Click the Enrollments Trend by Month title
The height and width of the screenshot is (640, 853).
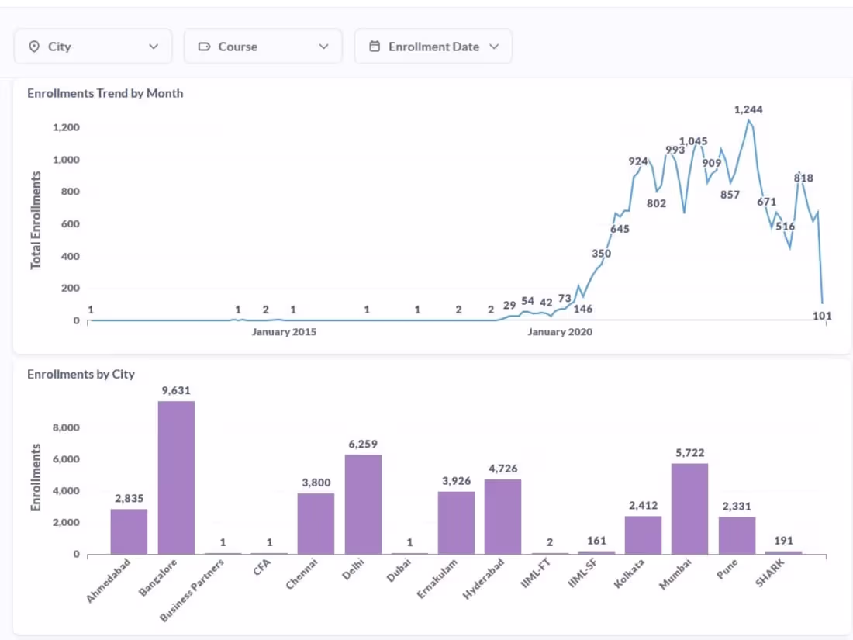pyautogui.click(x=105, y=93)
